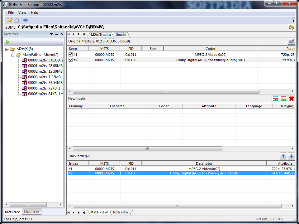Screen dimensions: 299x224
Task: Click the 00005.m2ts file icon
Action: click(x=24, y=88)
